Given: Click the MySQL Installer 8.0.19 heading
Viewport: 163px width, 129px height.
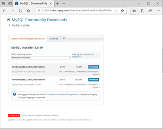Looking at the screenshot, I should pyautogui.click(x=27, y=48).
